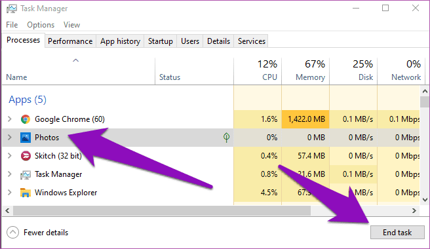Select the Photos process row name
Image resolution: width=430 pixels, height=249 pixels.
47,138
